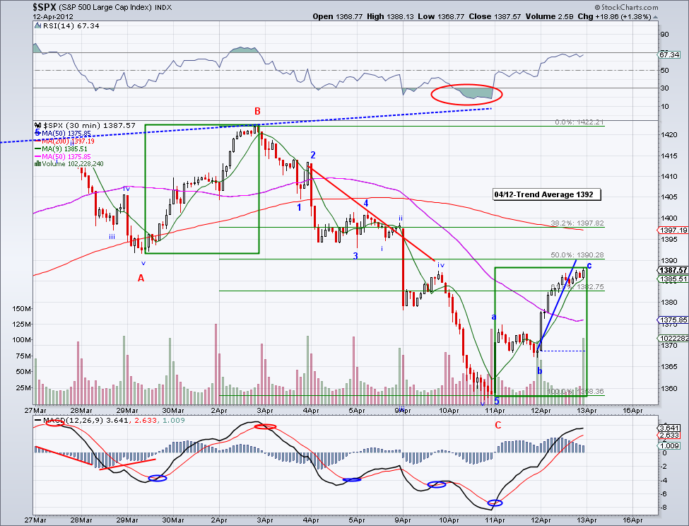Screen dimensions: 689x526
Task: Click the Volume histogram icon in the price legend
Action: tap(37, 163)
